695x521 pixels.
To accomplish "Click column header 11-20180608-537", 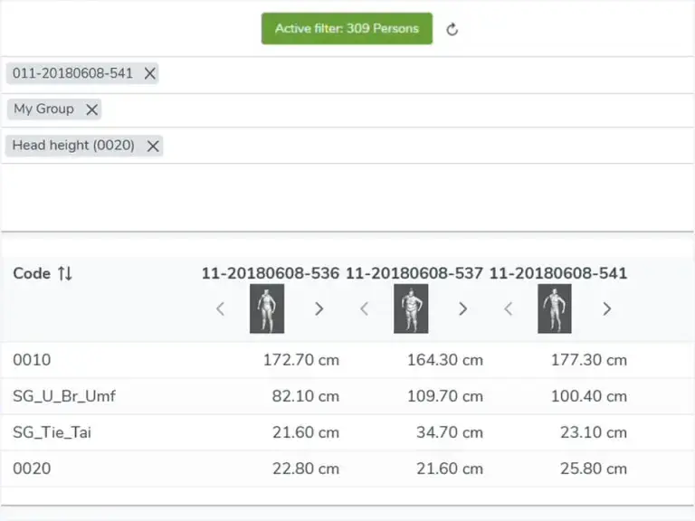I will pyautogui.click(x=414, y=273).
